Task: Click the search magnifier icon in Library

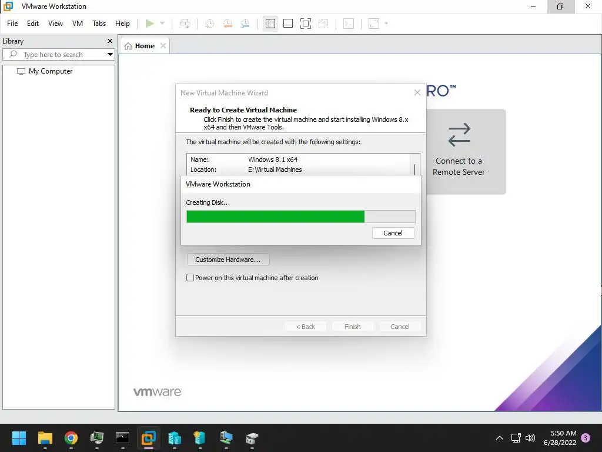Action: coord(13,54)
